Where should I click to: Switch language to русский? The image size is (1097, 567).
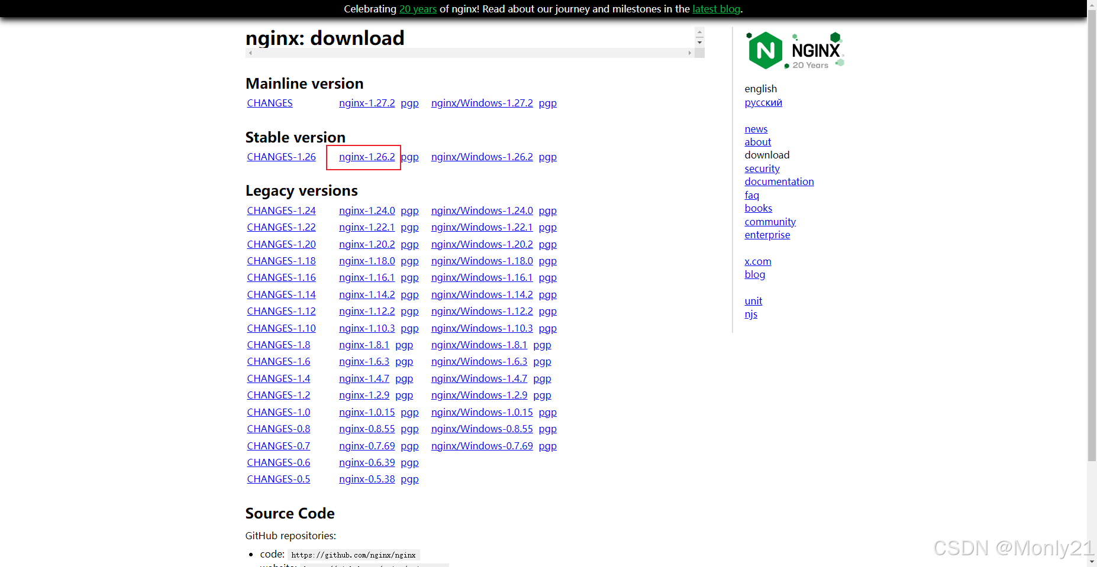point(763,102)
